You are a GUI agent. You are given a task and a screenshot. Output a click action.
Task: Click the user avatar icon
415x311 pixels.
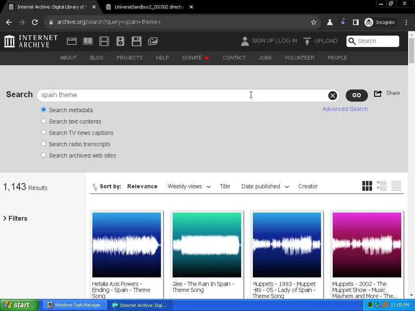(x=245, y=41)
